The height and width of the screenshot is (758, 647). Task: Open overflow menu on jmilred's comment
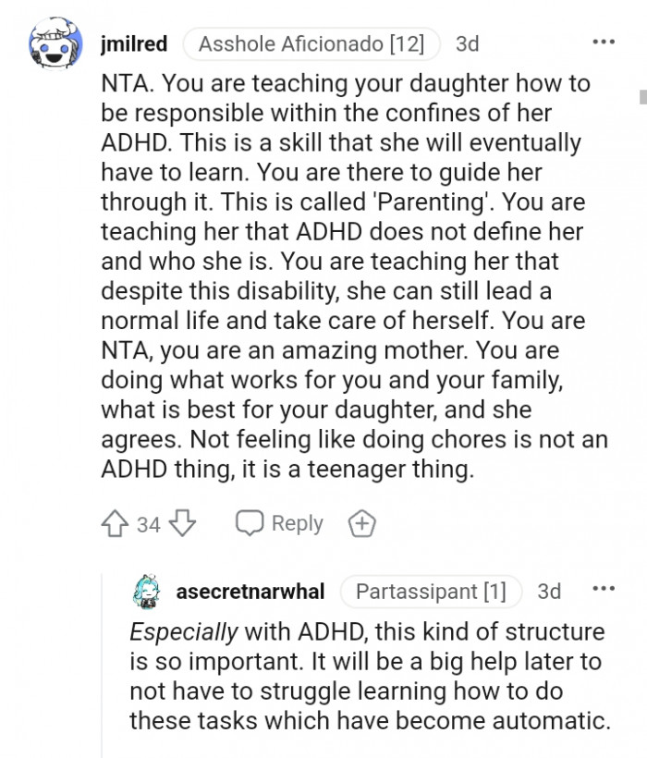coord(604,41)
